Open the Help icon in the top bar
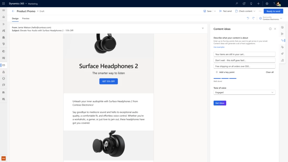The image size is (288, 162). pos(274,4)
